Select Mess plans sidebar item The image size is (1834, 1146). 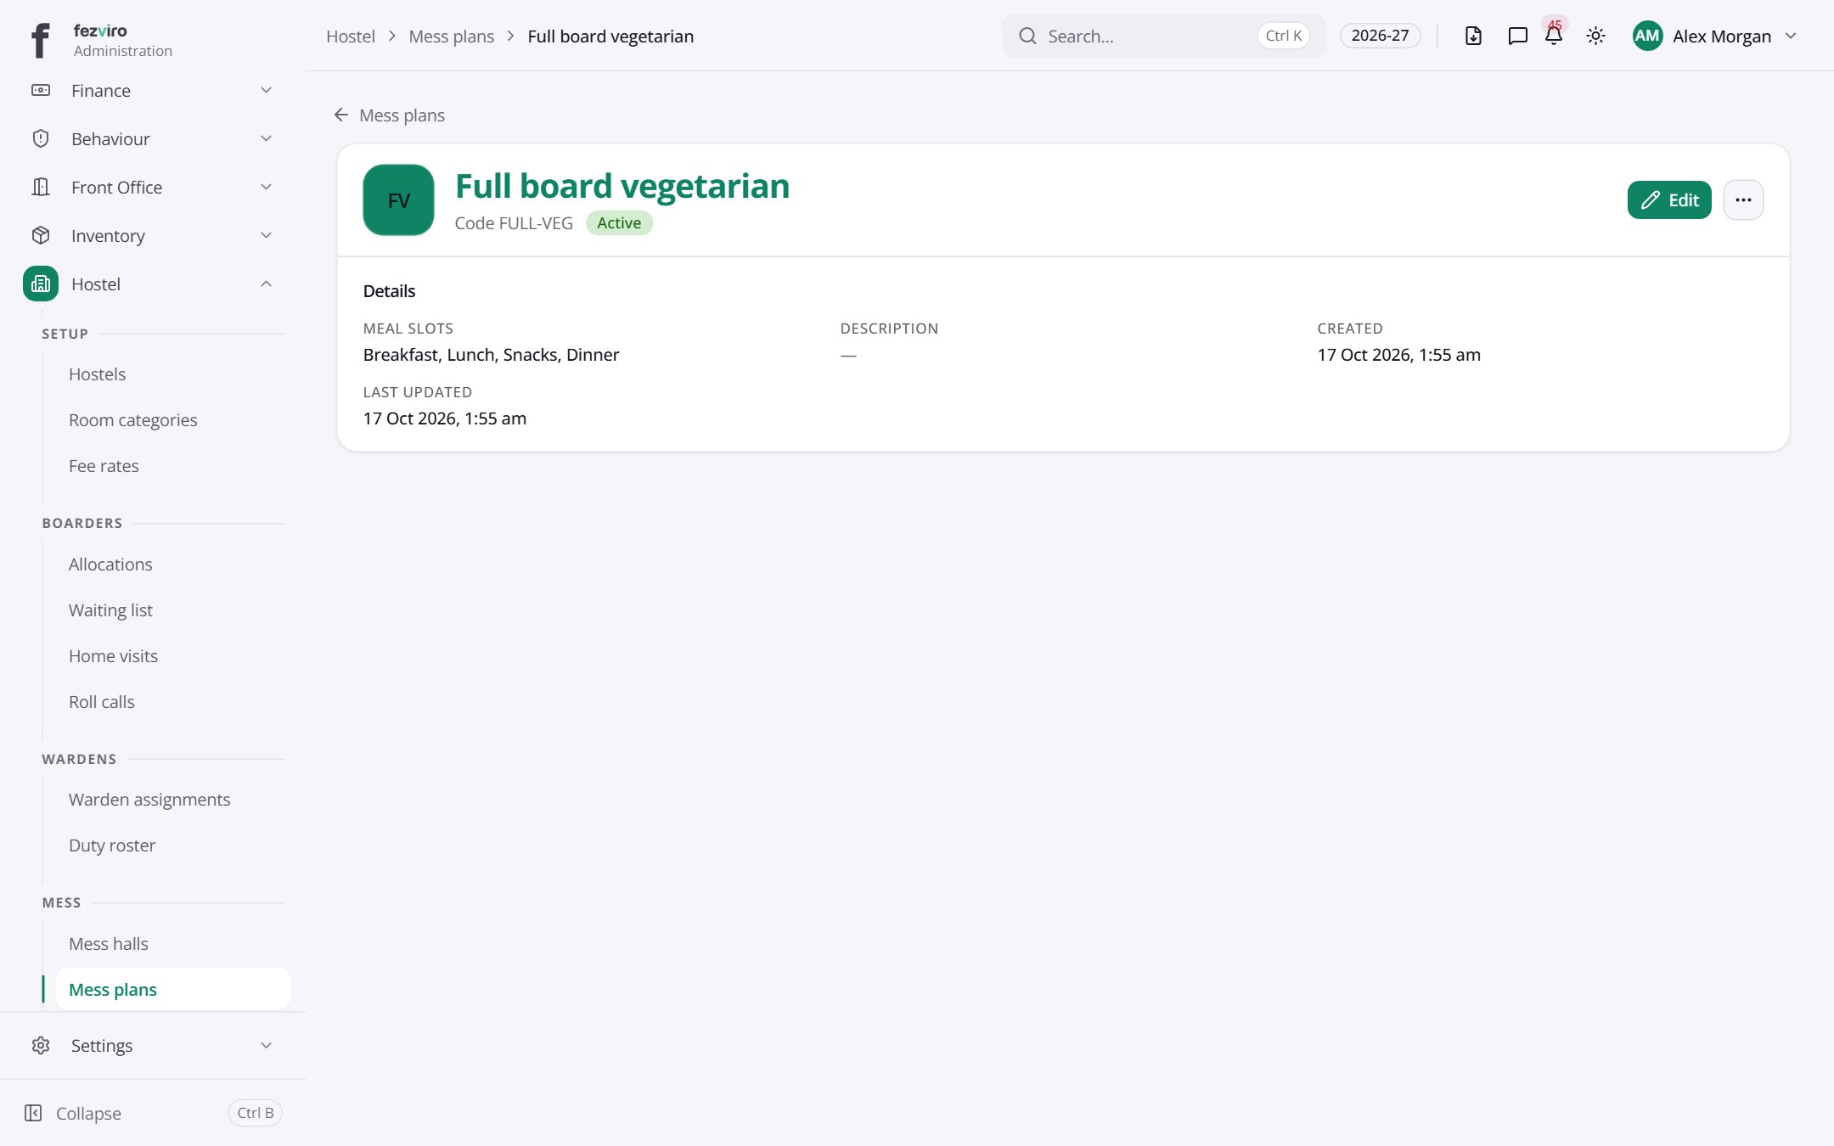point(172,990)
